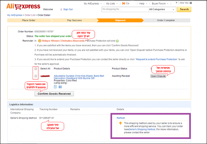Click the lightbulb tip icon in logistics details

tap(120, 123)
